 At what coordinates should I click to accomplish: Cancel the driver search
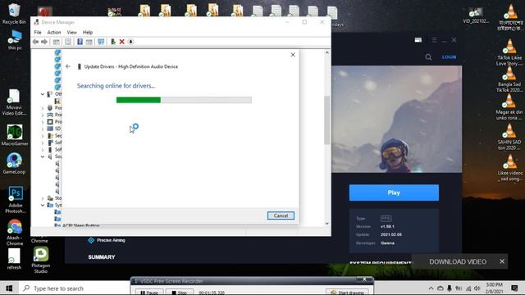(281, 216)
